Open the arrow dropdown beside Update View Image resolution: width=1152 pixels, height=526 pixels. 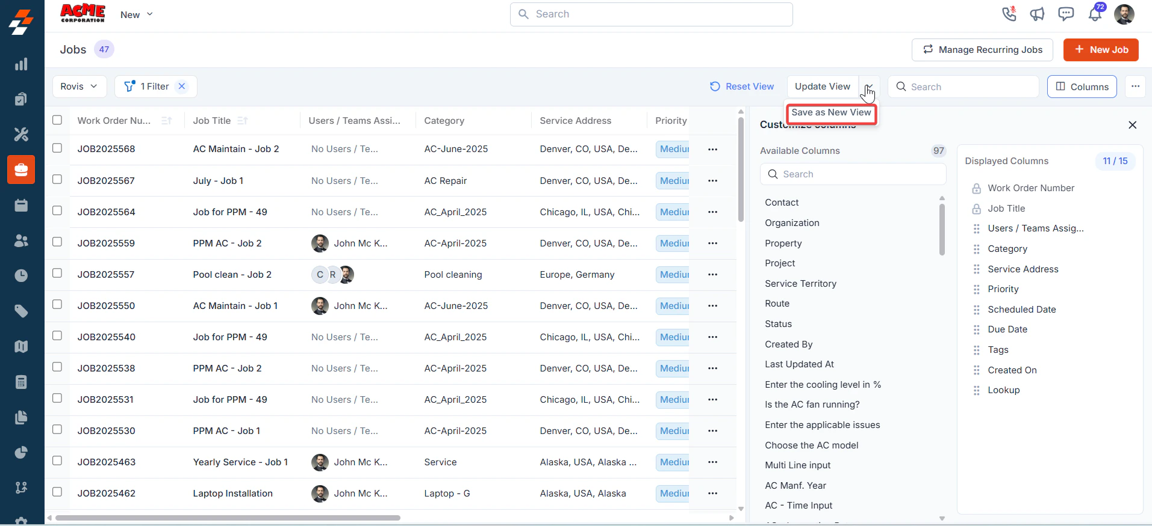[x=870, y=87]
